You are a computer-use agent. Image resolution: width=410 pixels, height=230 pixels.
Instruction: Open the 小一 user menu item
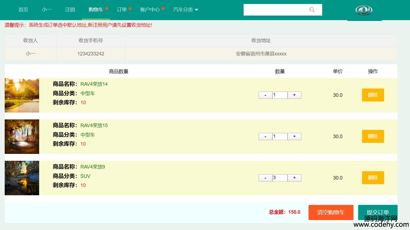47,10
